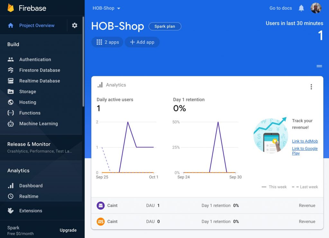Open Extensions page

[31, 211]
